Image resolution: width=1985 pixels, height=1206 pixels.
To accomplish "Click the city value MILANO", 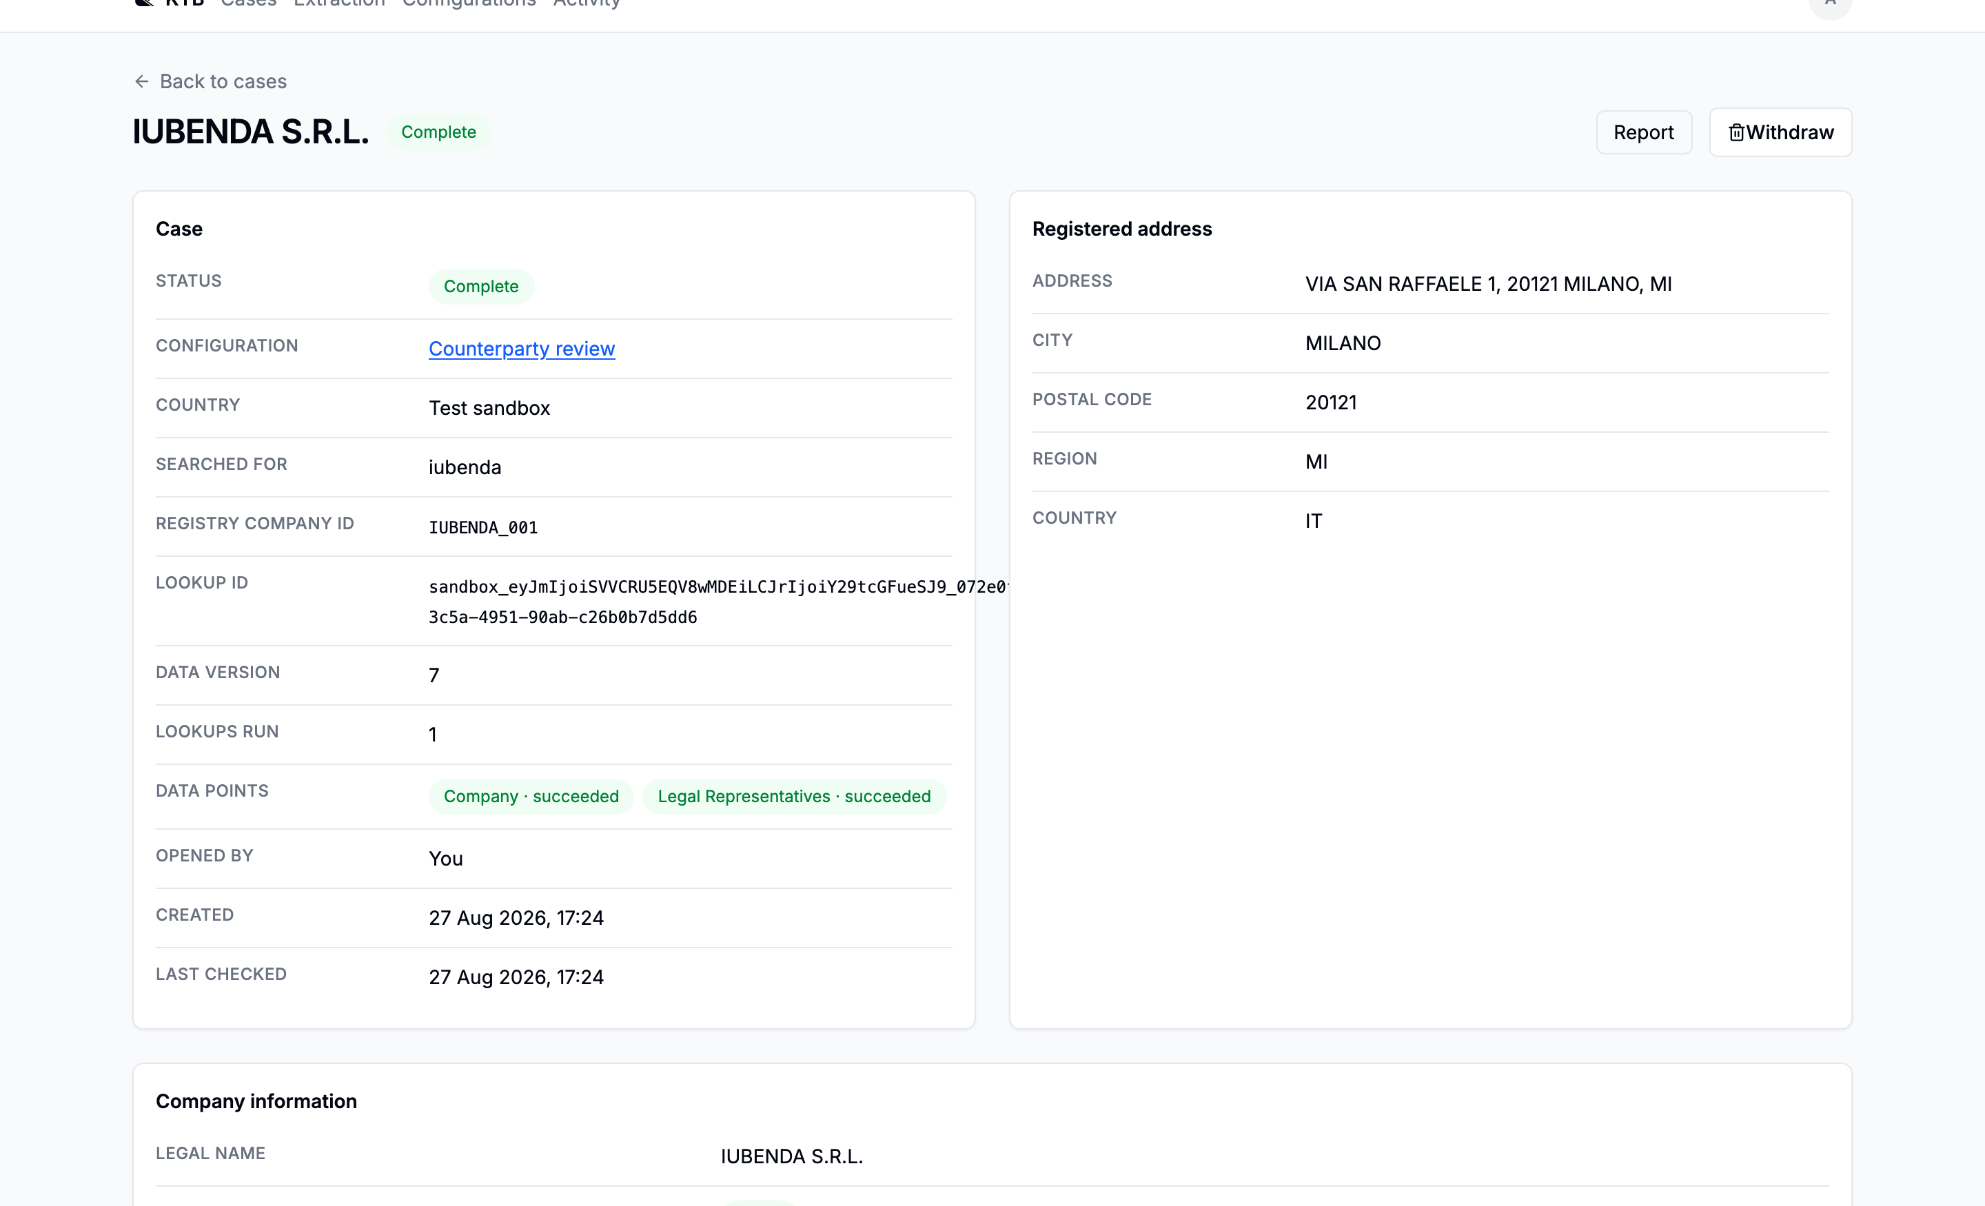I will coord(1343,344).
